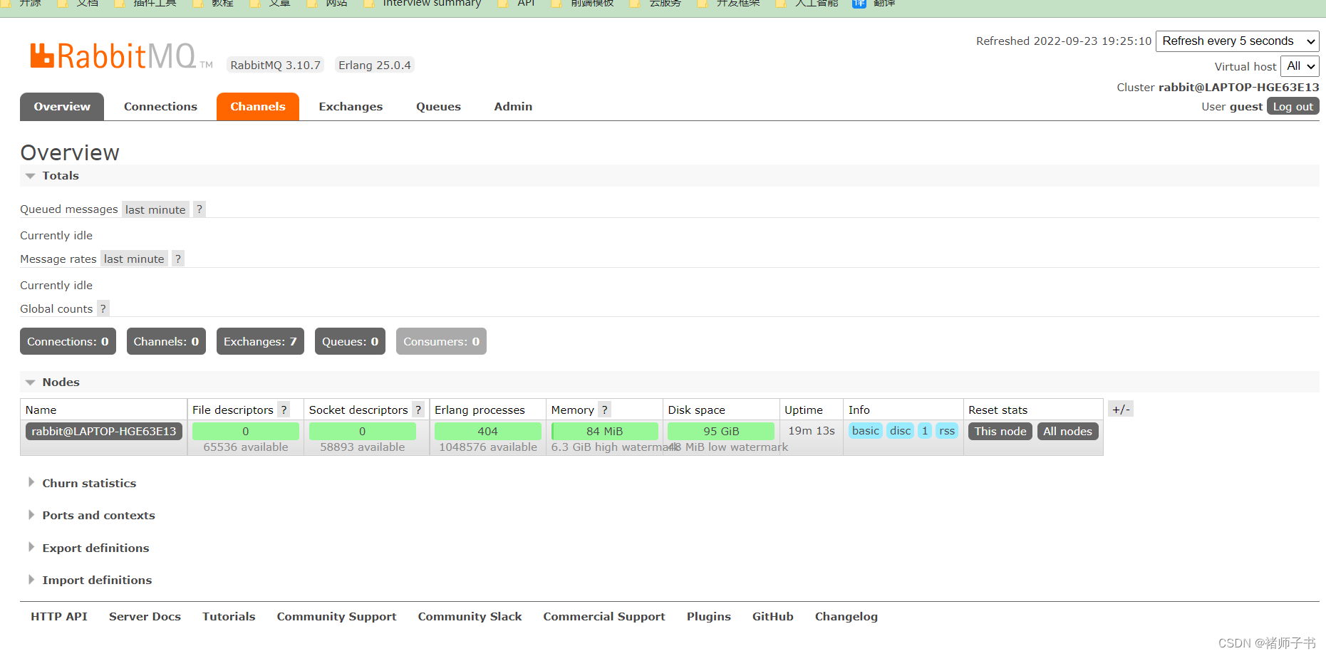Image resolution: width=1326 pixels, height=656 pixels.
Task: Open the translate bookmark icon
Action: 859,4
